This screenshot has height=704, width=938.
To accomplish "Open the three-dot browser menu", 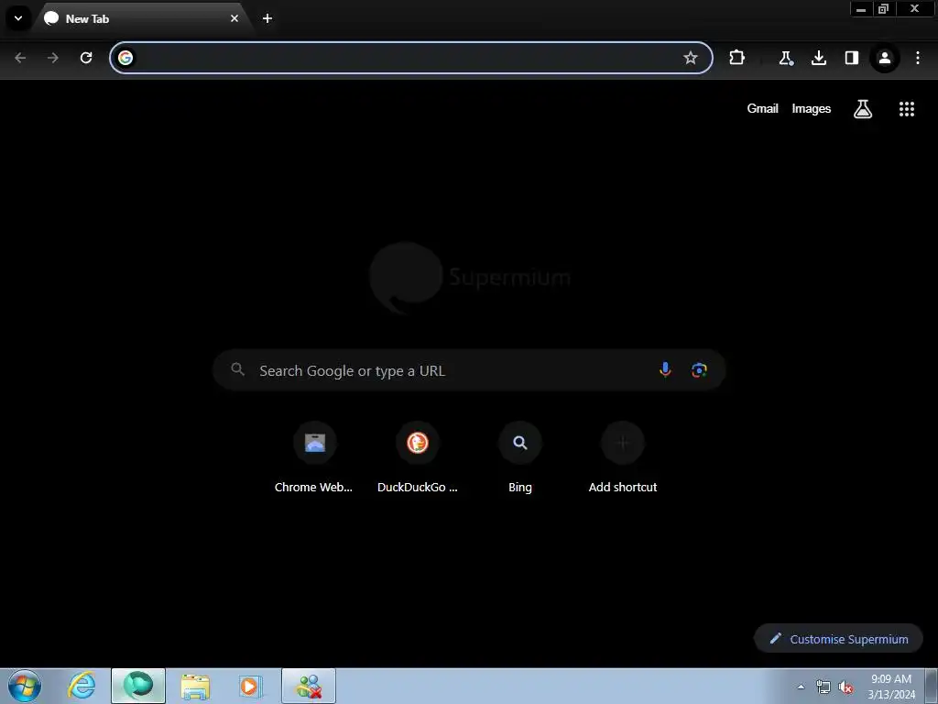I will pyautogui.click(x=918, y=58).
